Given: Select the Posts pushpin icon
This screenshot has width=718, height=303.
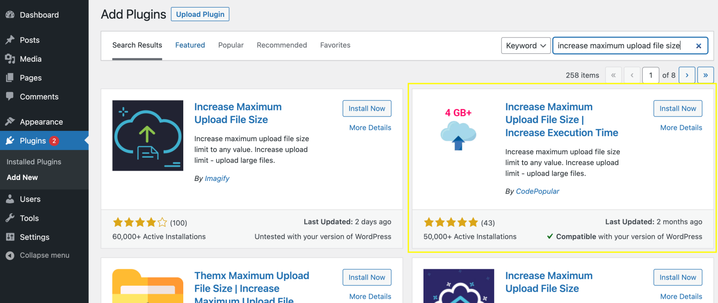Looking at the screenshot, I should pos(10,40).
